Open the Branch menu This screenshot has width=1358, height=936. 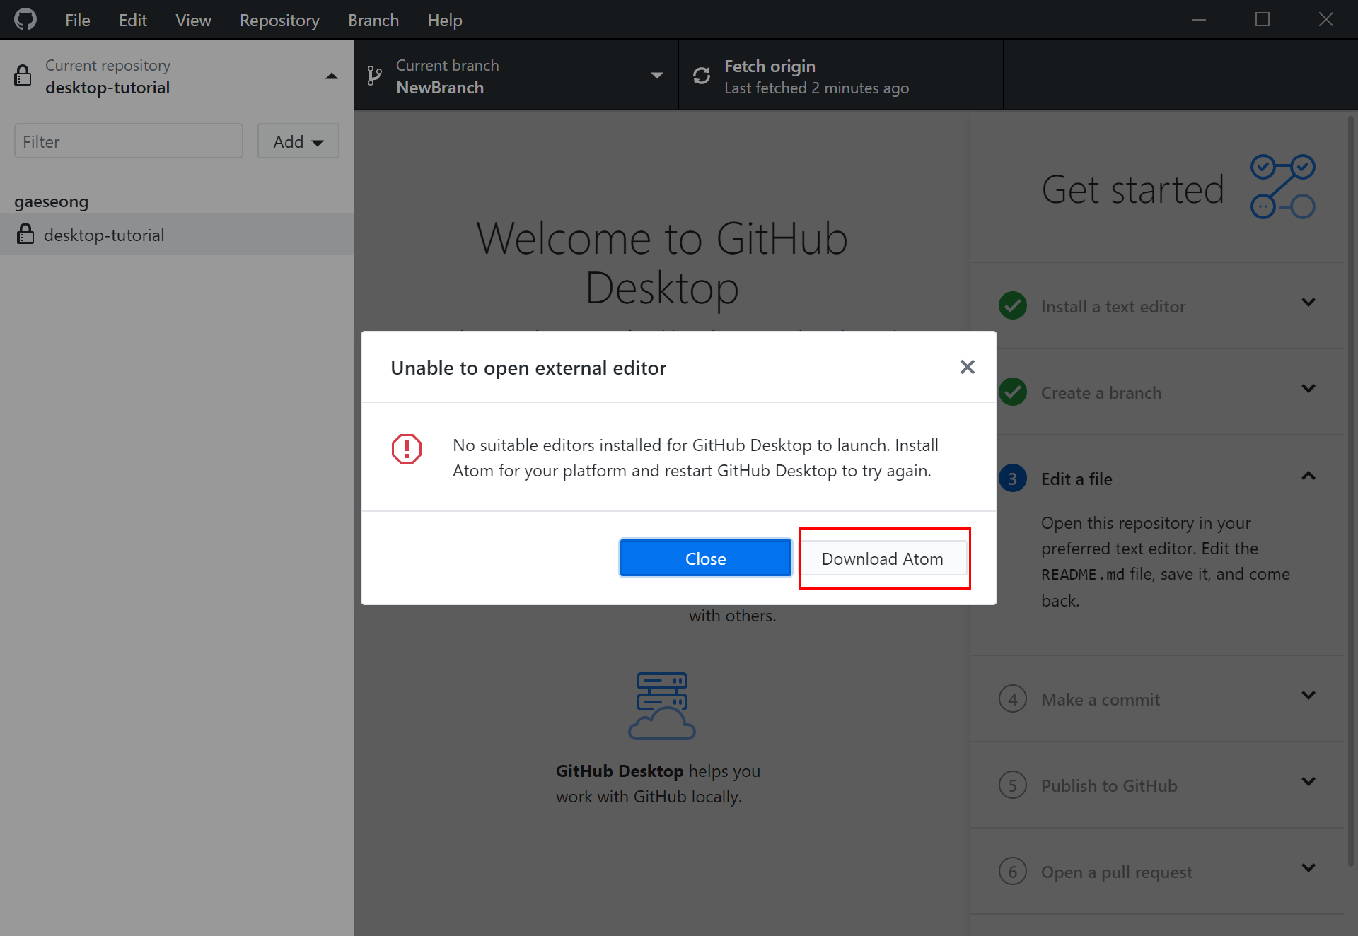[x=373, y=20]
